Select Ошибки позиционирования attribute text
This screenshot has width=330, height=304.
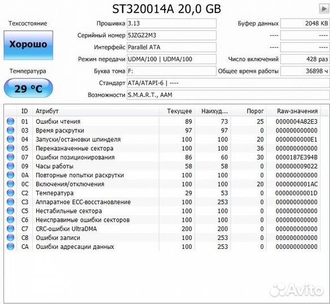point(75,158)
